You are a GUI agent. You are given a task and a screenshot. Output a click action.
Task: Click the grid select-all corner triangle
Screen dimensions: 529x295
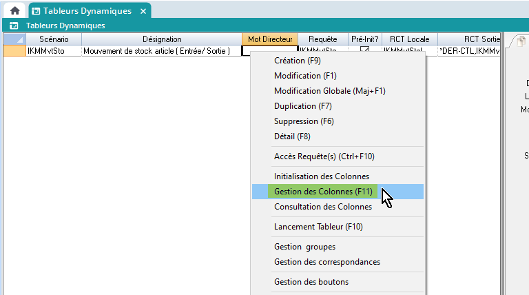coord(14,39)
